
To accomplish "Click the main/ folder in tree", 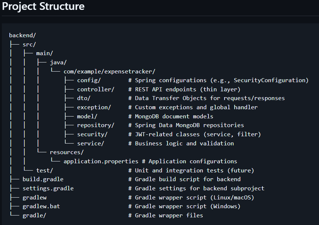I will [x=44, y=53].
